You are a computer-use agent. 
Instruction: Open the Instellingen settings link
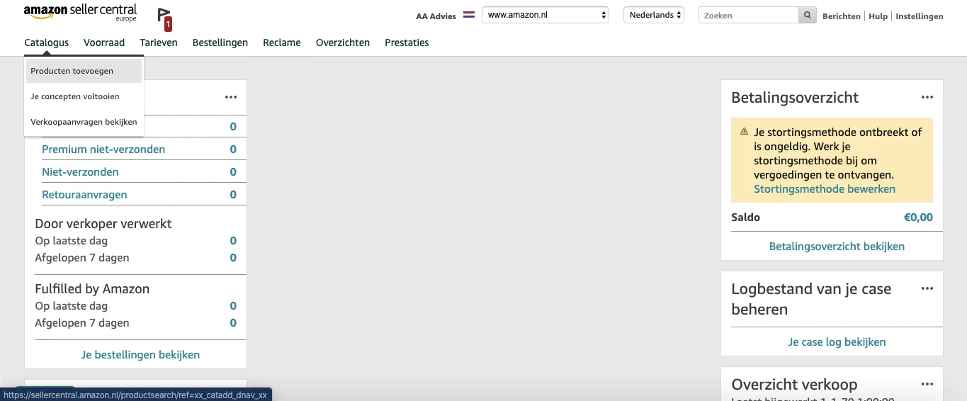920,16
